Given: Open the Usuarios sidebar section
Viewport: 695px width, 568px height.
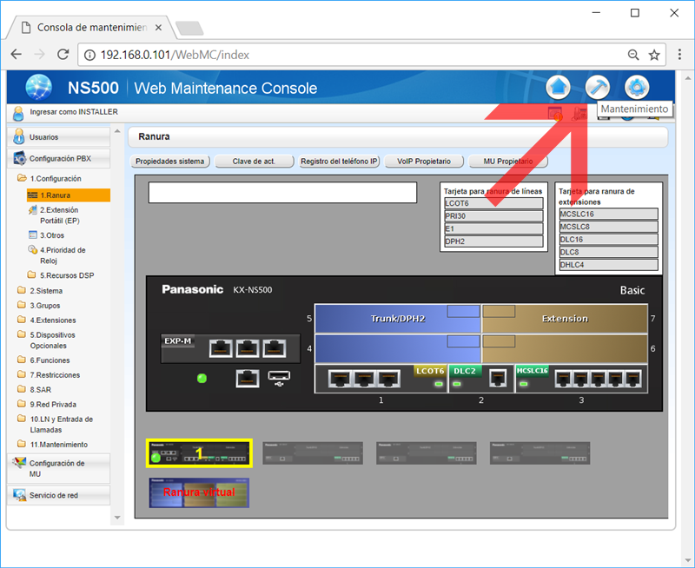Looking at the screenshot, I should (x=43, y=137).
